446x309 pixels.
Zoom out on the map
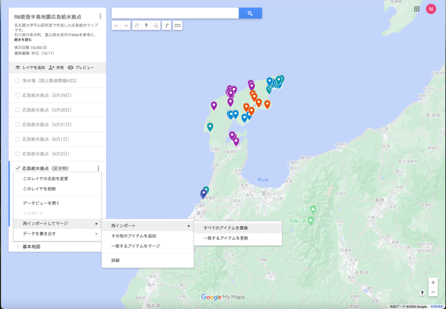[x=432, y=292]
